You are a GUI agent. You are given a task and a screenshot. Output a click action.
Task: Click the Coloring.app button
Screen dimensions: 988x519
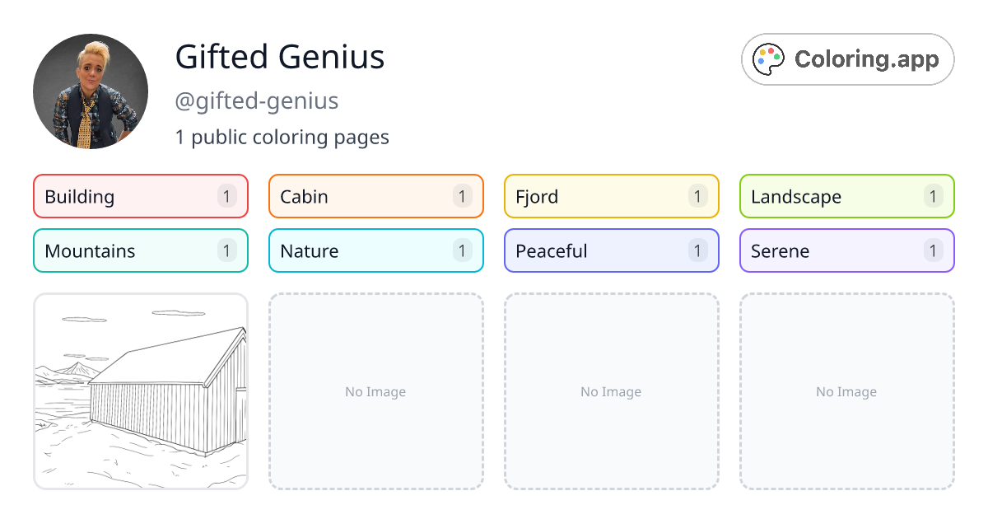coord(847,58)
